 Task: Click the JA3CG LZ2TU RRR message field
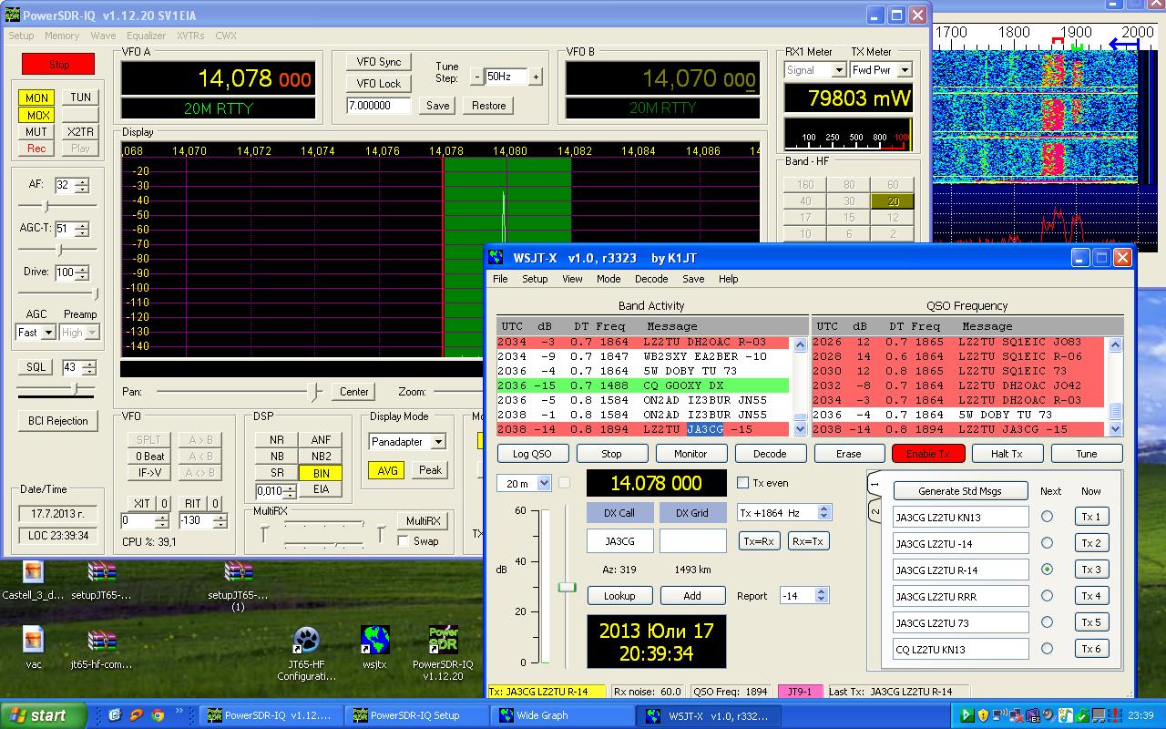click(960, 596)
